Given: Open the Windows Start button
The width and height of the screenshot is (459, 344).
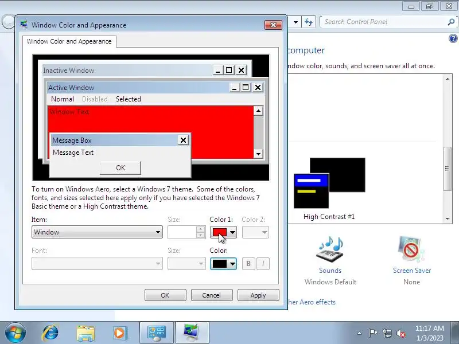Looking at the screenshot, I should (x=15, y=333).
